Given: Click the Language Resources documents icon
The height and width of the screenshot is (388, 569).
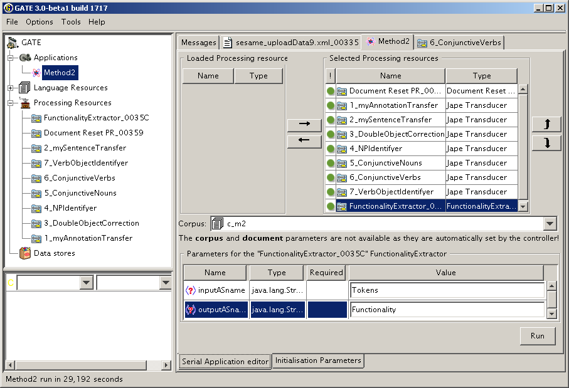Looking at the screenshot, I should click(x=24, y=88).
